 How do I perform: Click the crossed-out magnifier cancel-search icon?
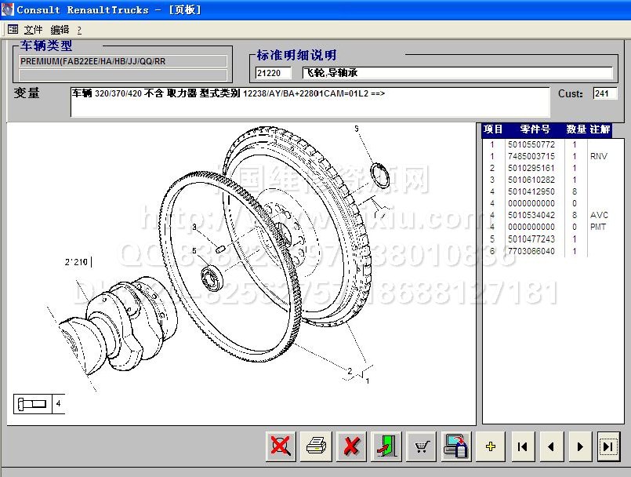coord(281,446)
